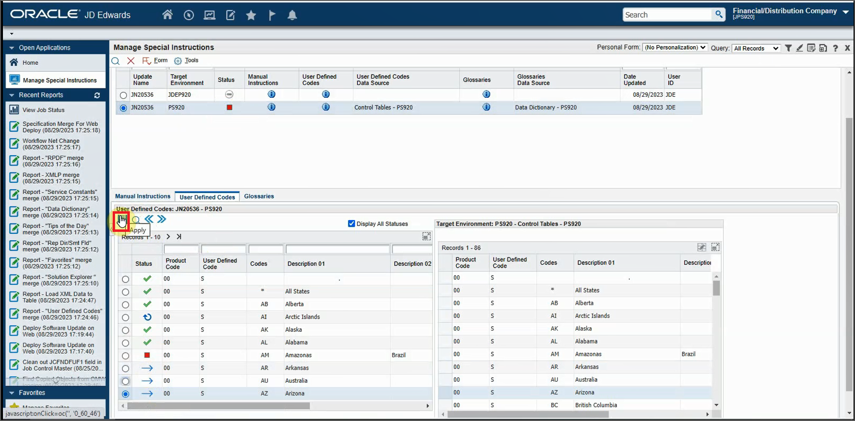Select the PS920 row radio button
Image resolution: width=855 pixels, height=421 pixels.
pos(123,108)
